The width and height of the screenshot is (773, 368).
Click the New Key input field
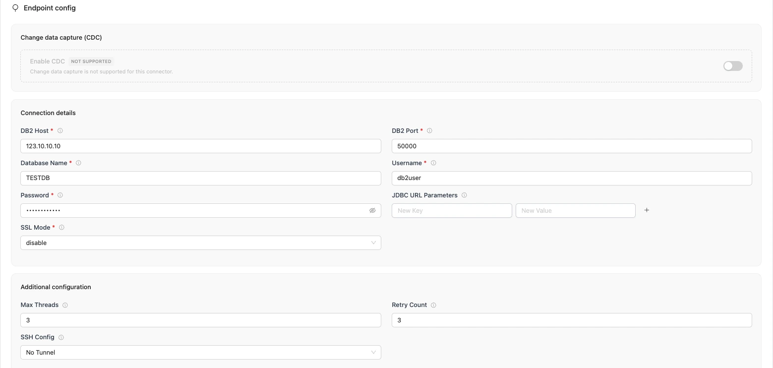pyautogui.click(x=452, y=211)
